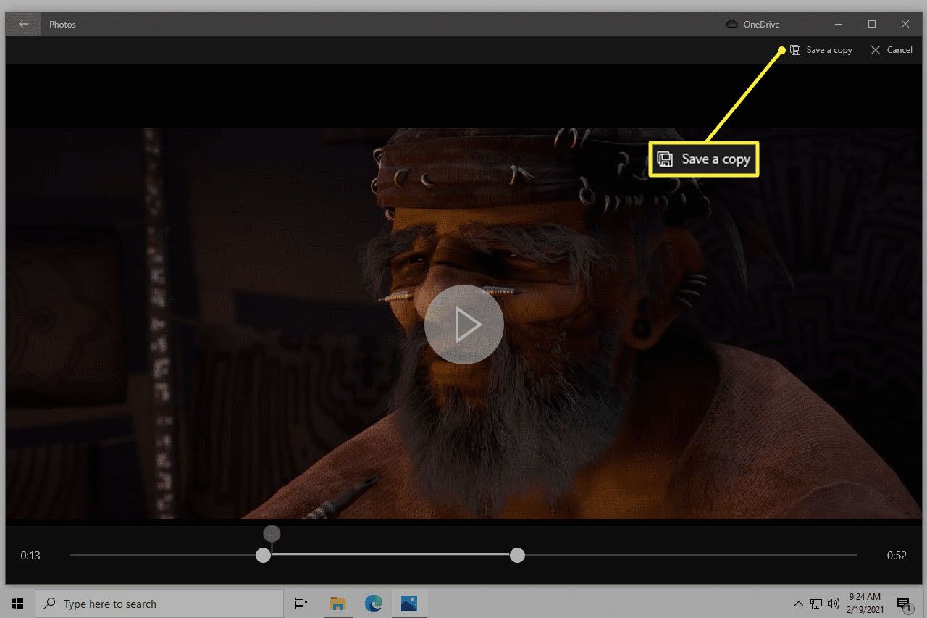Show hidden system tray icons
Image resolution: width=927 pixels, height=618 pixels.
coord(798,604)
